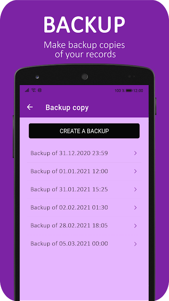Select Backup of 02.02.2021 01:30 entry

(x=84, y=208)
